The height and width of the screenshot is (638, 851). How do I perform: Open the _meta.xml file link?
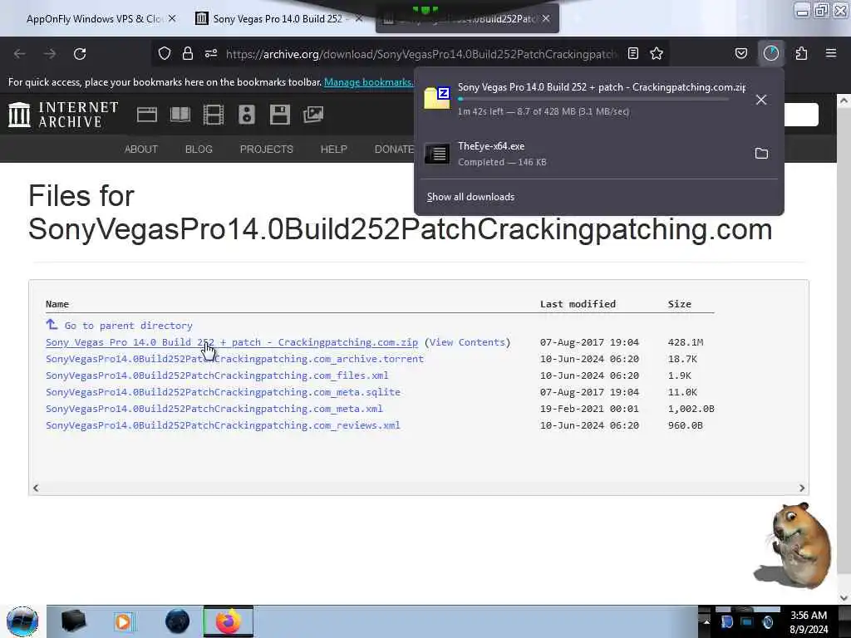point(214,409)
